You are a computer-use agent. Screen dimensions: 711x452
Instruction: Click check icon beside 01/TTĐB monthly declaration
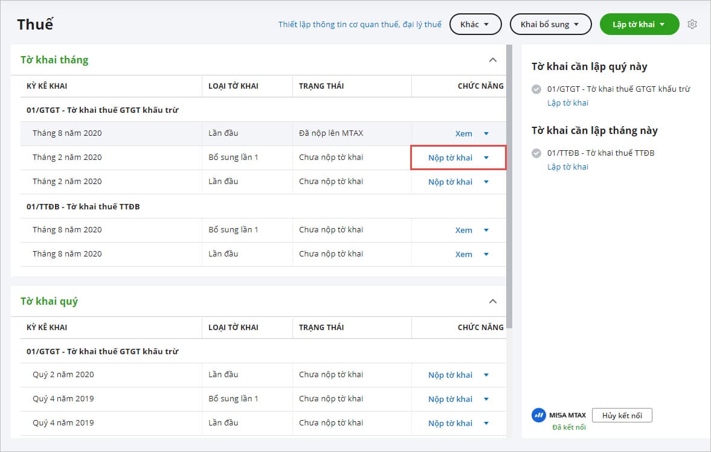(536, 153)
